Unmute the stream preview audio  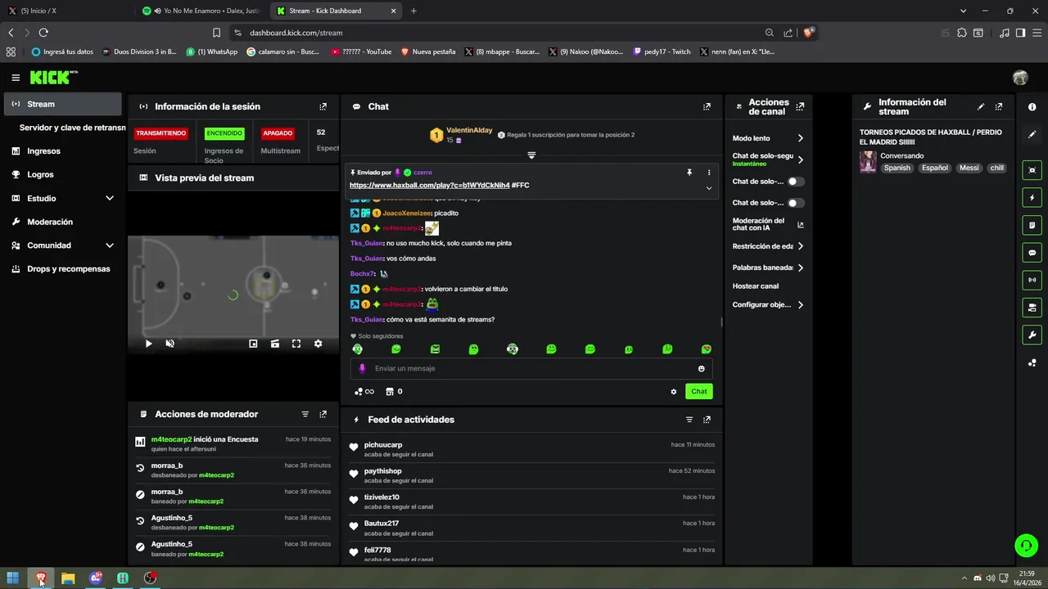point(169,344)
